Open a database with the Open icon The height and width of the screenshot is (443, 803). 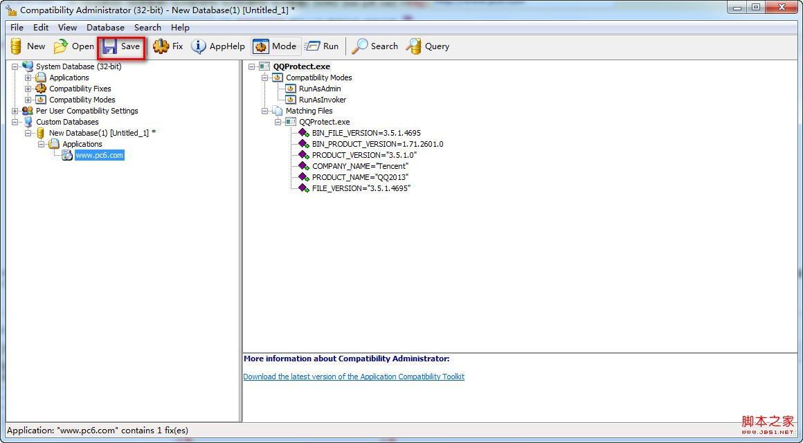coord(61,46)
